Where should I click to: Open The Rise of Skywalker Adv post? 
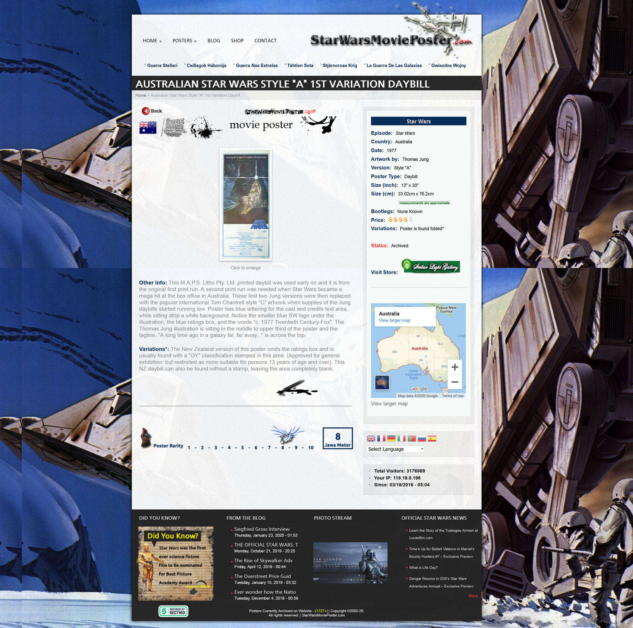[x=263, y=561]
